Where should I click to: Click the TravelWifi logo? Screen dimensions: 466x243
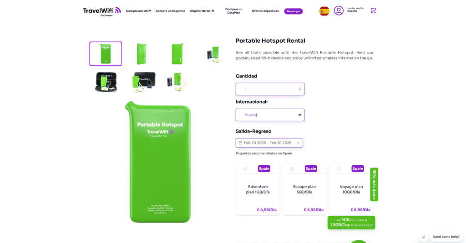click(102, 11)
